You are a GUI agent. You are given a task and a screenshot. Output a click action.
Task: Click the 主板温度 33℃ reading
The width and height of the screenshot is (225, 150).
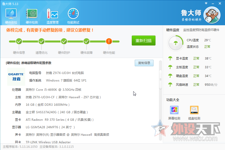pyautogui.click(x=208, y=67)
